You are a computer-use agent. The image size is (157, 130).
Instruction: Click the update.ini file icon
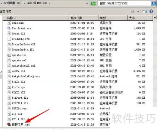point(9,55)
